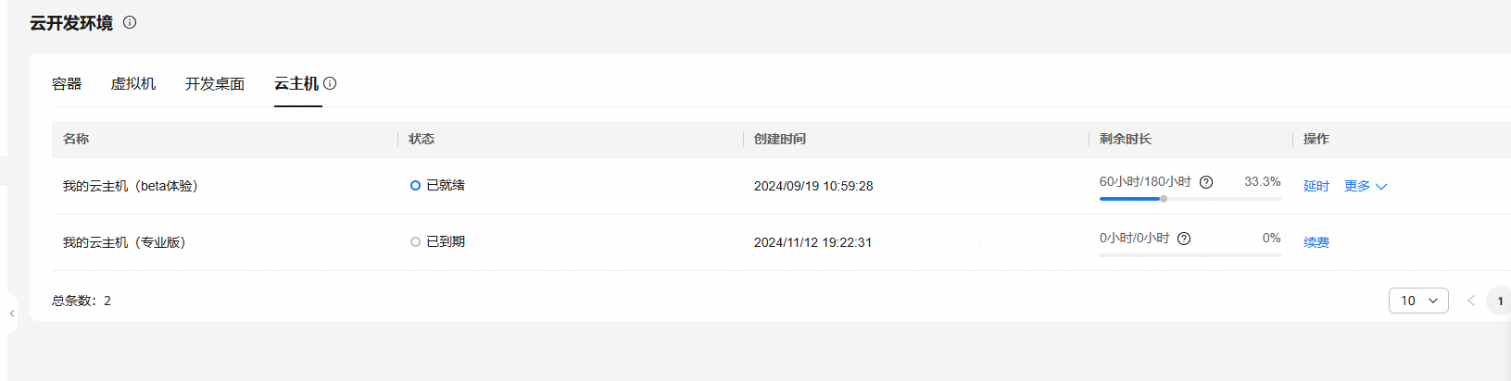Click the 已到期 status circle icon
Screen dimensions: 1511x381
pos(415,242)
